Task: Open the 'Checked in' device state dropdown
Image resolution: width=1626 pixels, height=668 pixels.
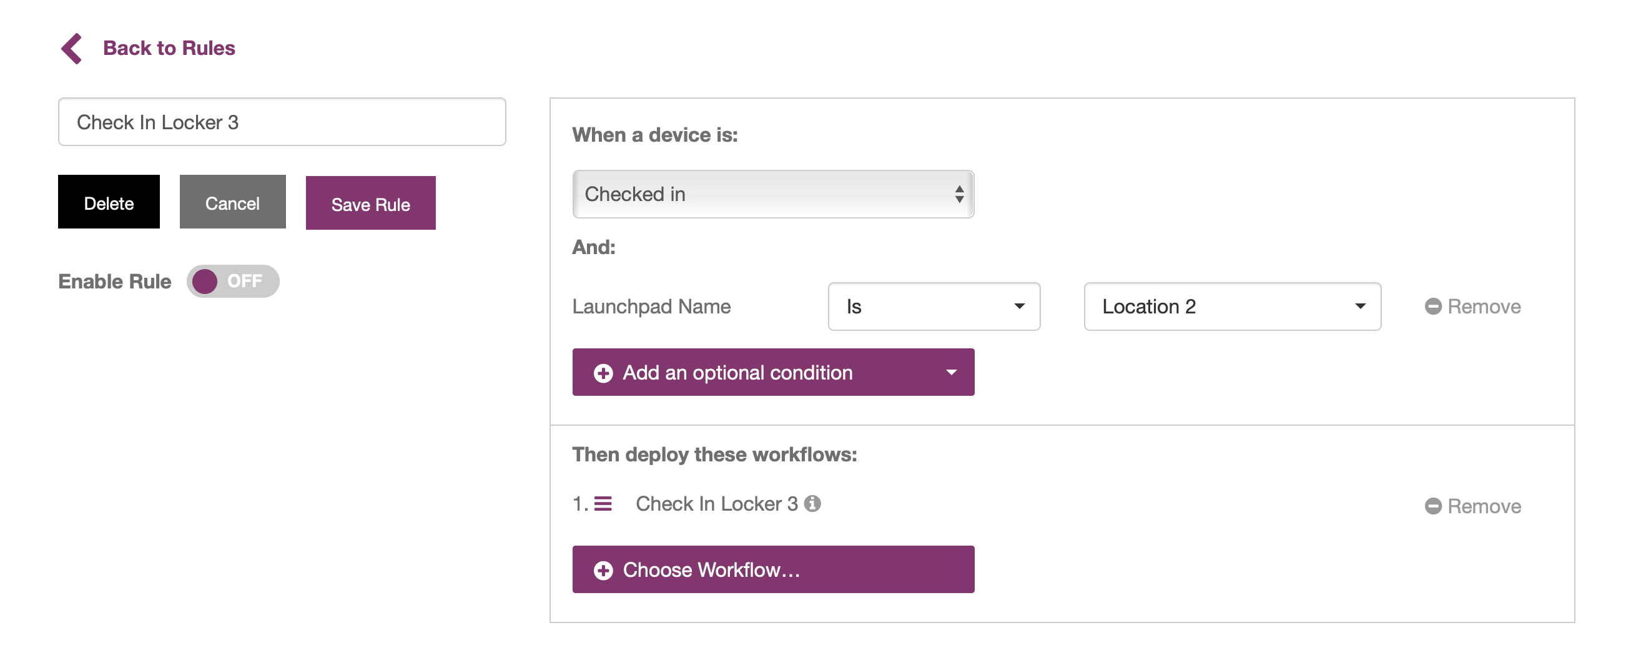Action: point(773,194)
